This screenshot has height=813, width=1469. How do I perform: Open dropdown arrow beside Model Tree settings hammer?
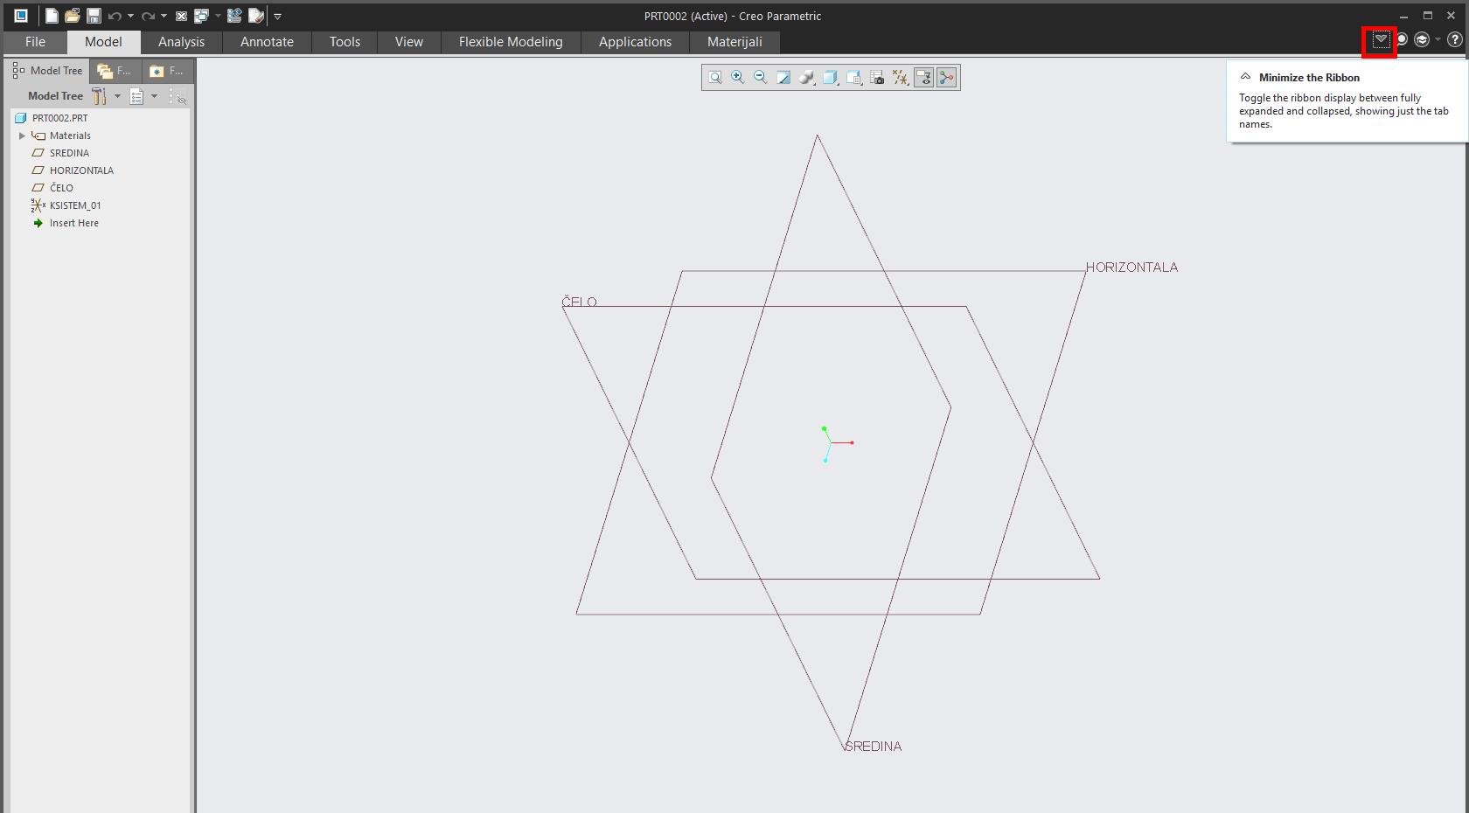[117, 96]
